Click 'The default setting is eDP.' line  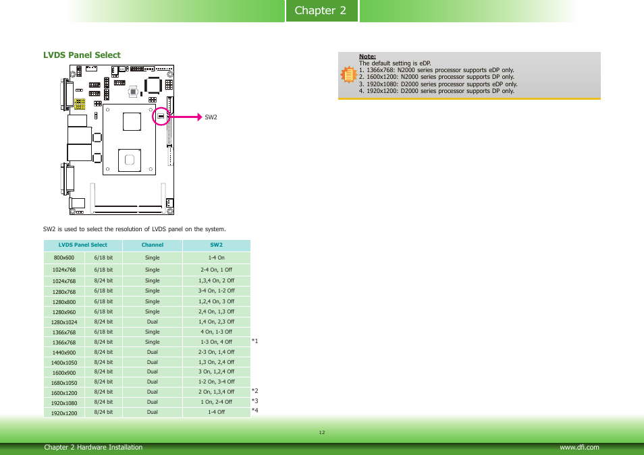click(x=395, y=63)
